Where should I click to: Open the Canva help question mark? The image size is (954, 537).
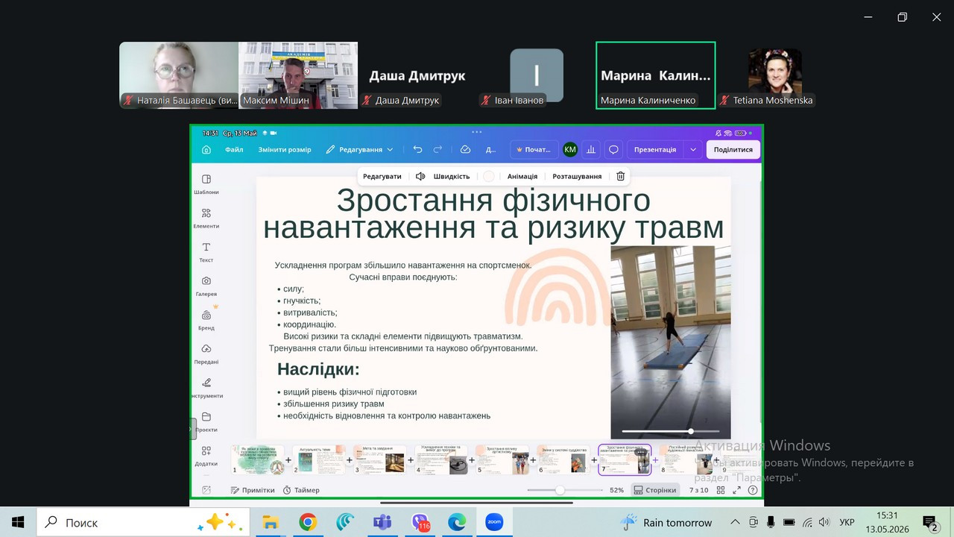[x=753, y=490]
